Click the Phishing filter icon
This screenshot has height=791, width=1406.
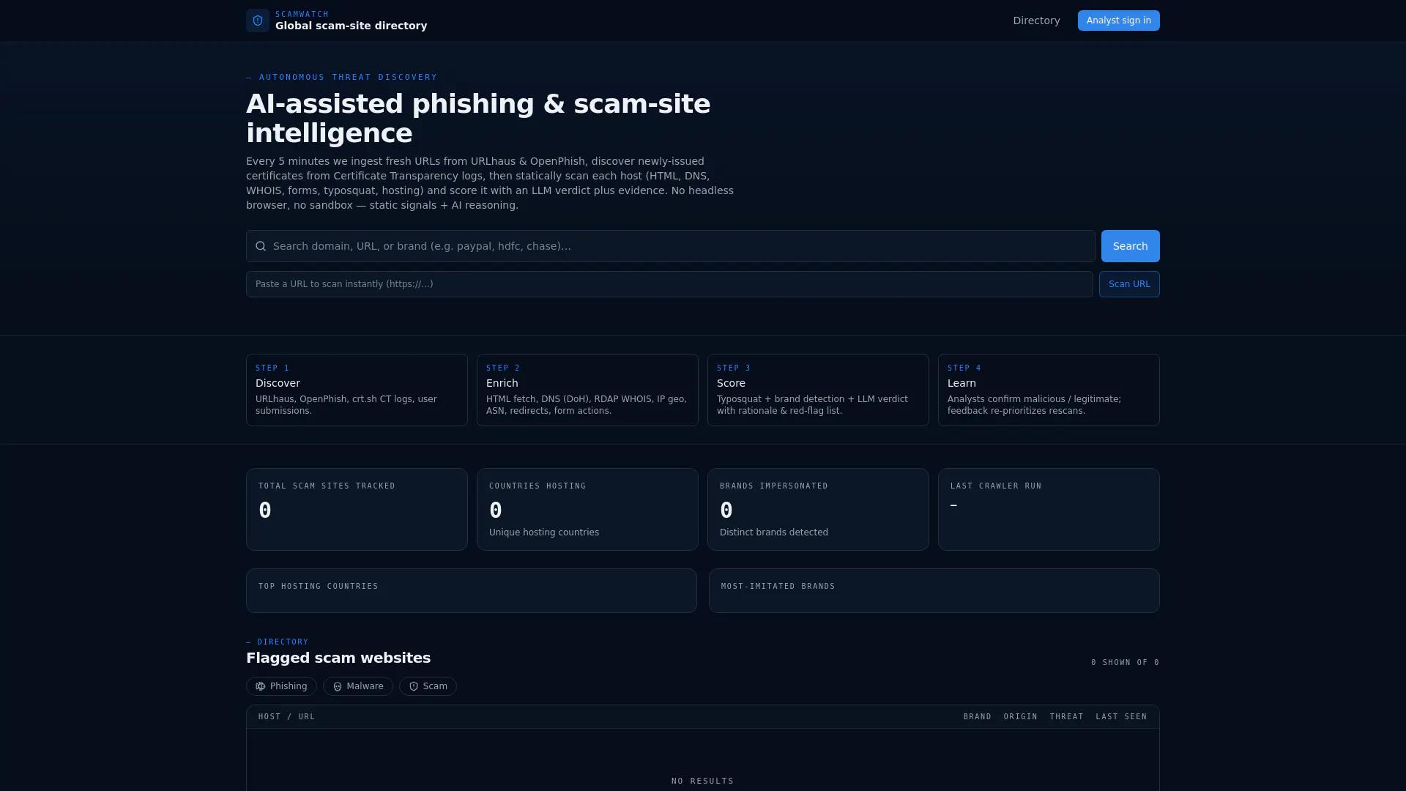(x=261, y=686)
